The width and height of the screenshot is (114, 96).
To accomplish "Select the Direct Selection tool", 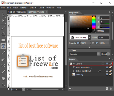I will click(3, 21).
